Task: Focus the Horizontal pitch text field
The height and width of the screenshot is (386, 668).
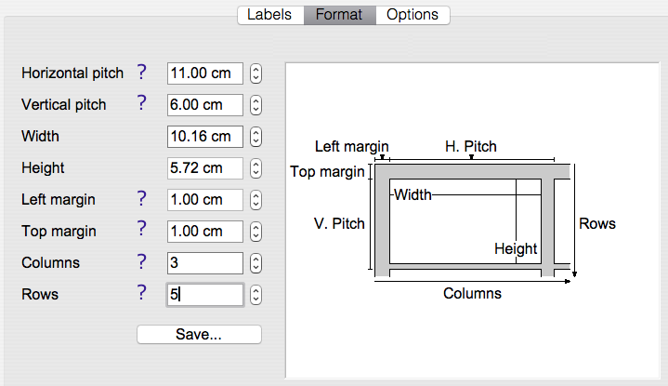Action: pos(205,73)
